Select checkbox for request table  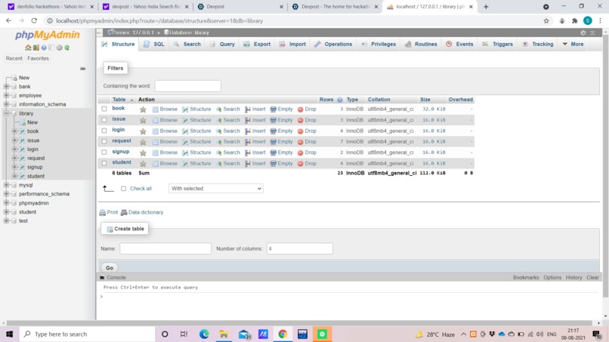[104, 142]
